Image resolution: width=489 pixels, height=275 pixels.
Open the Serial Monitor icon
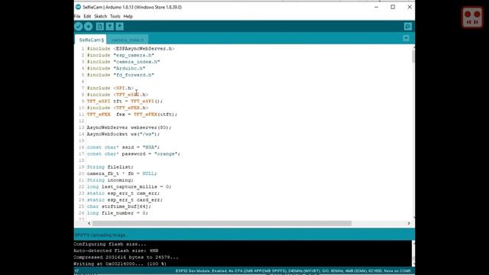[407, 27]
